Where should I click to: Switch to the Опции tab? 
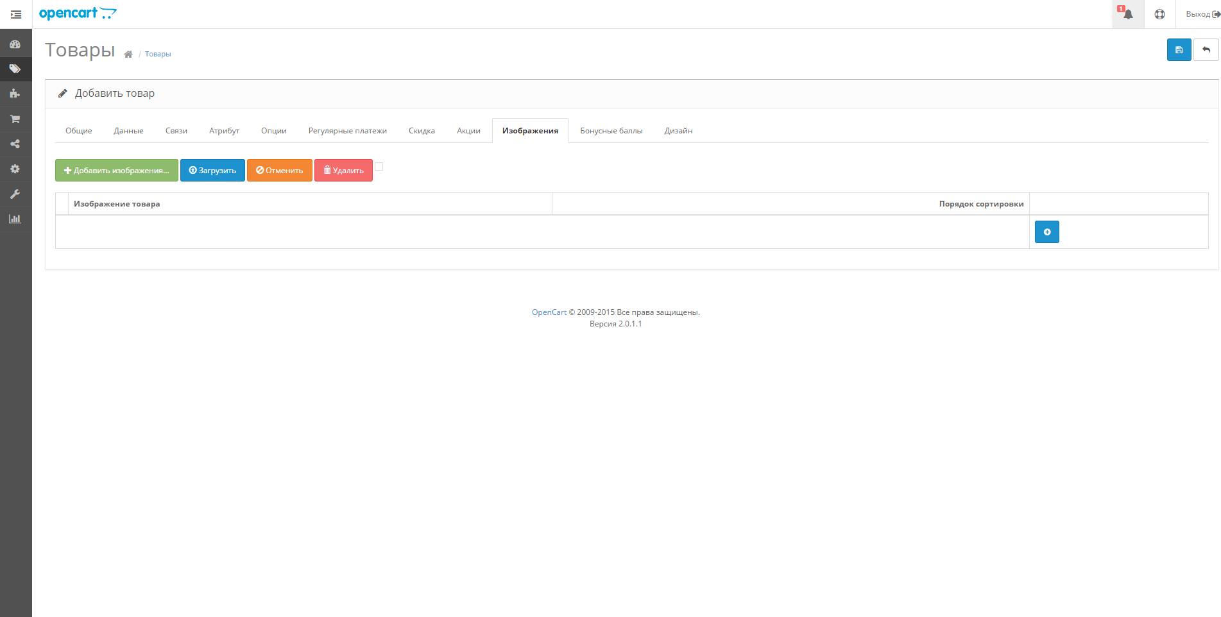pyautogui.click(x=274, y=131)
